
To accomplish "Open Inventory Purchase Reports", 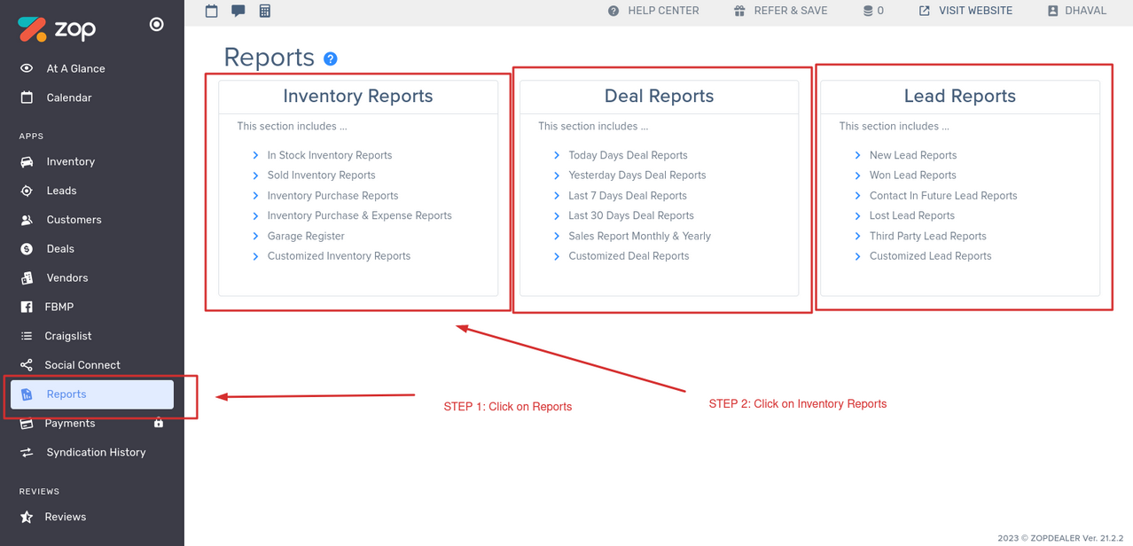I will [332, 196].
